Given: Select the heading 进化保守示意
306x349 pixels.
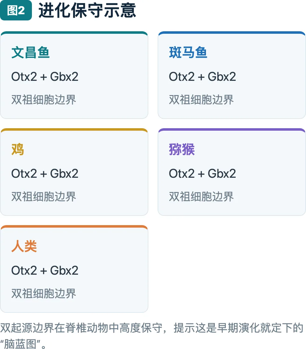Looking at the screenshot, I should [87, 11].
